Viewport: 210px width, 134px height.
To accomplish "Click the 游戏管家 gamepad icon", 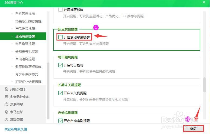I will pyautogui.click(x=6, y=119).
